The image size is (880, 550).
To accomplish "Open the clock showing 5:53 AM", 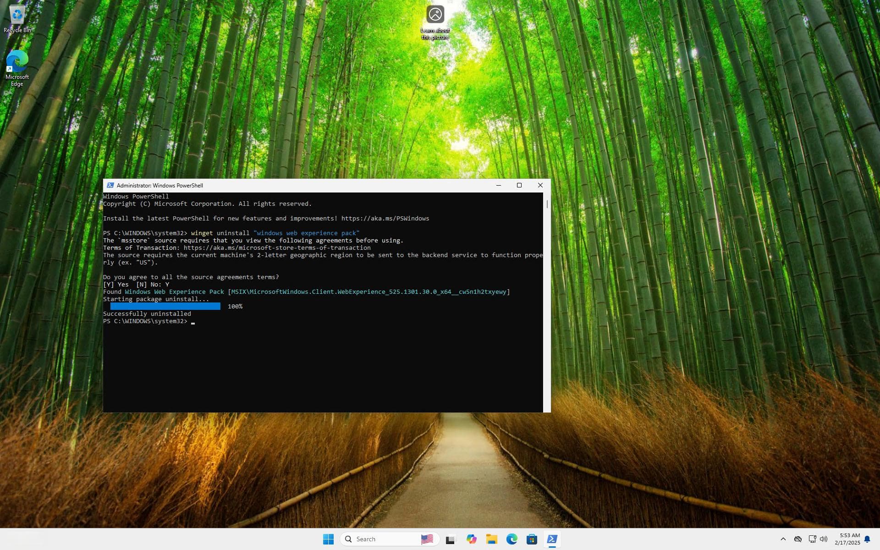I will [847, 539].
